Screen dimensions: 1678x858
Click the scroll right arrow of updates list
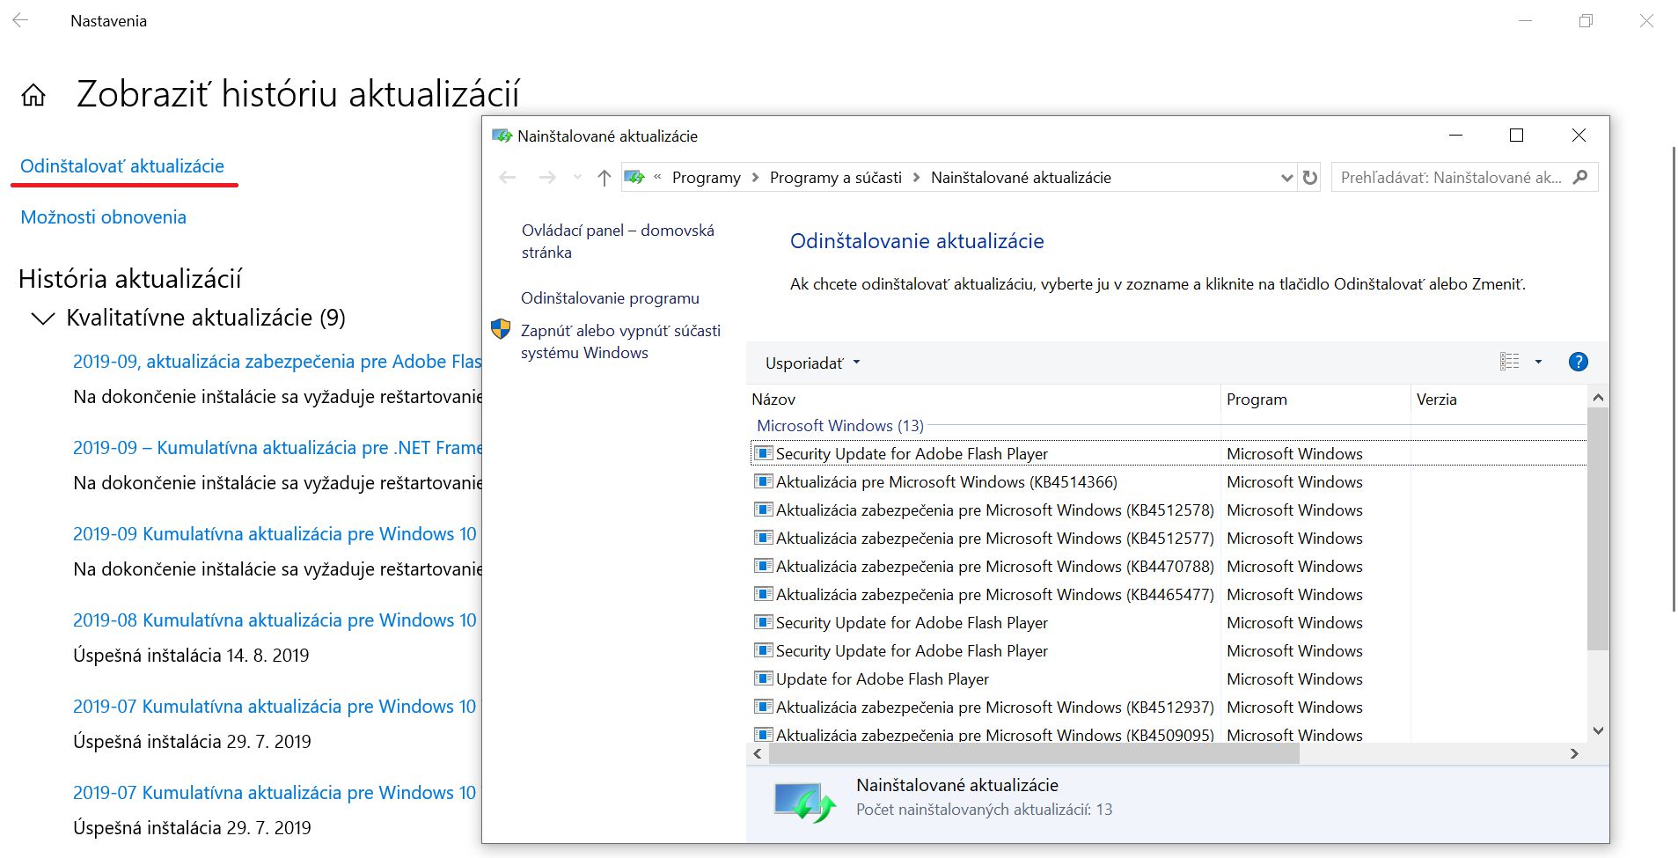pyautogui.click(x=1574, y=754)
